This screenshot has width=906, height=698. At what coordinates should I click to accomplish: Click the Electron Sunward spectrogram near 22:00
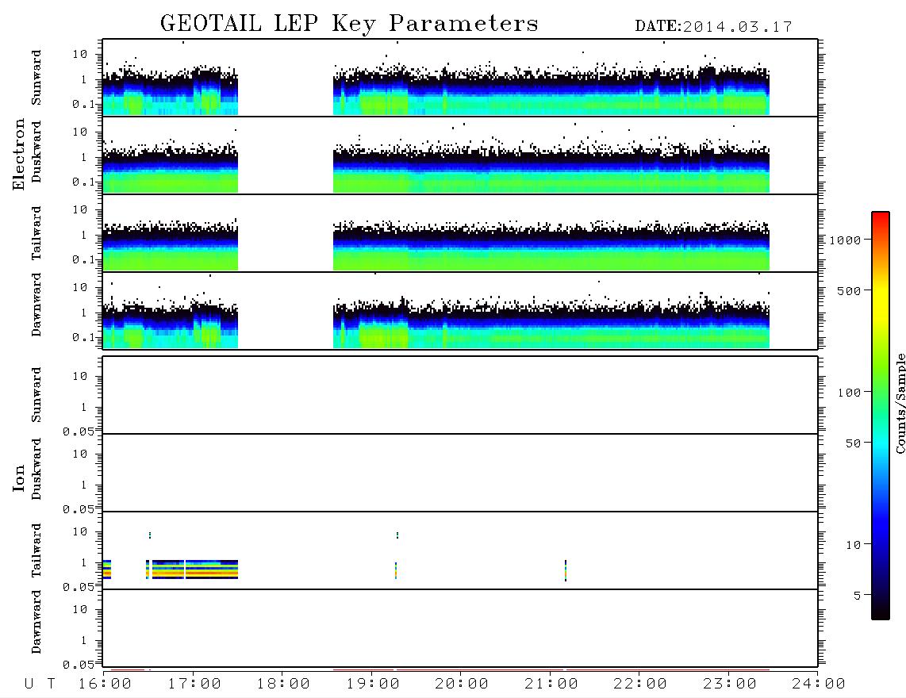[551, 90]
